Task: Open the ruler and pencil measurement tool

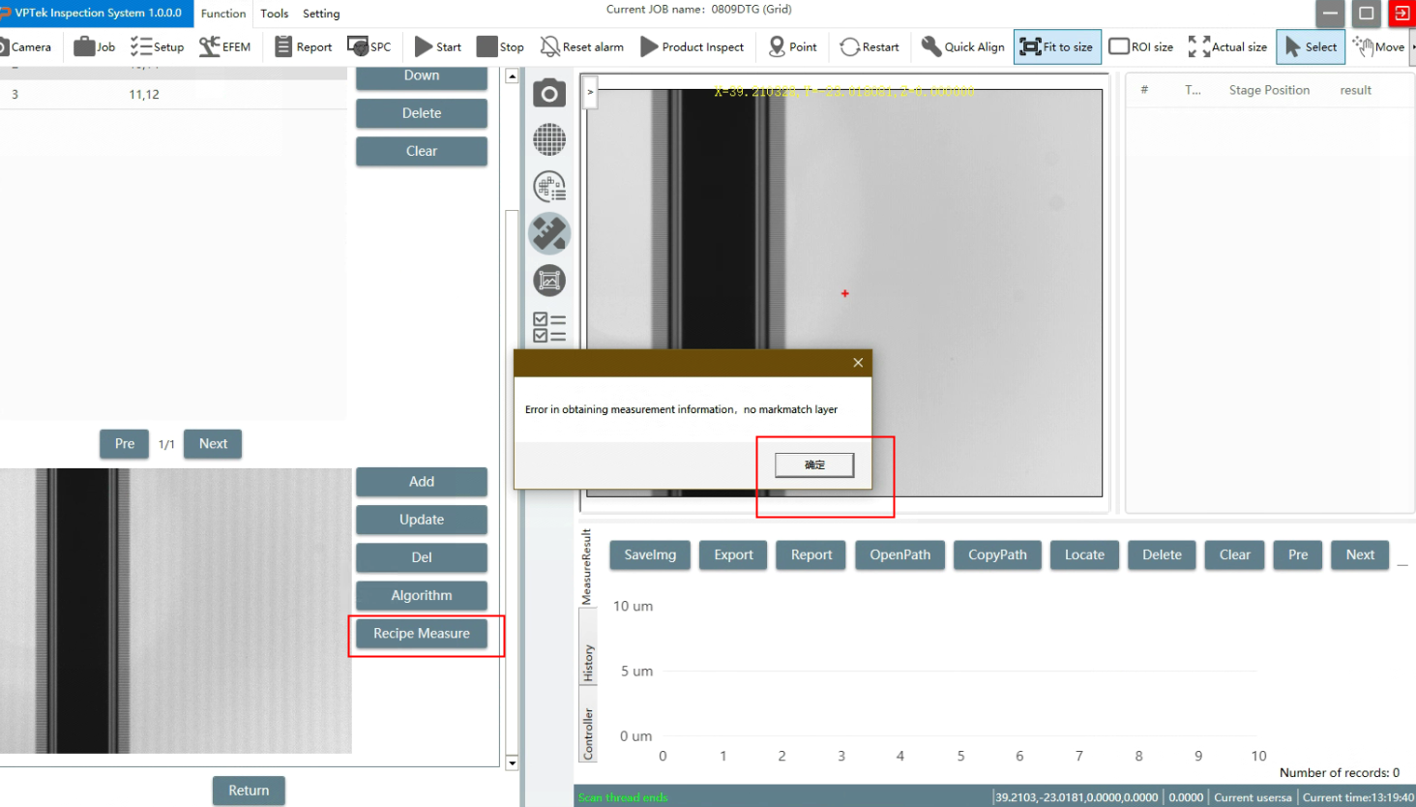Action: point(549,233)
